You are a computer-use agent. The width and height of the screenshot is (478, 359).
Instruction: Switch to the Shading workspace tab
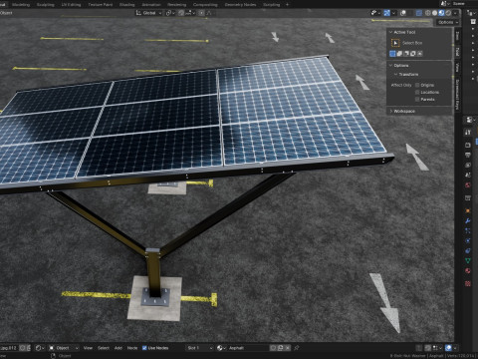pos(126,5)
